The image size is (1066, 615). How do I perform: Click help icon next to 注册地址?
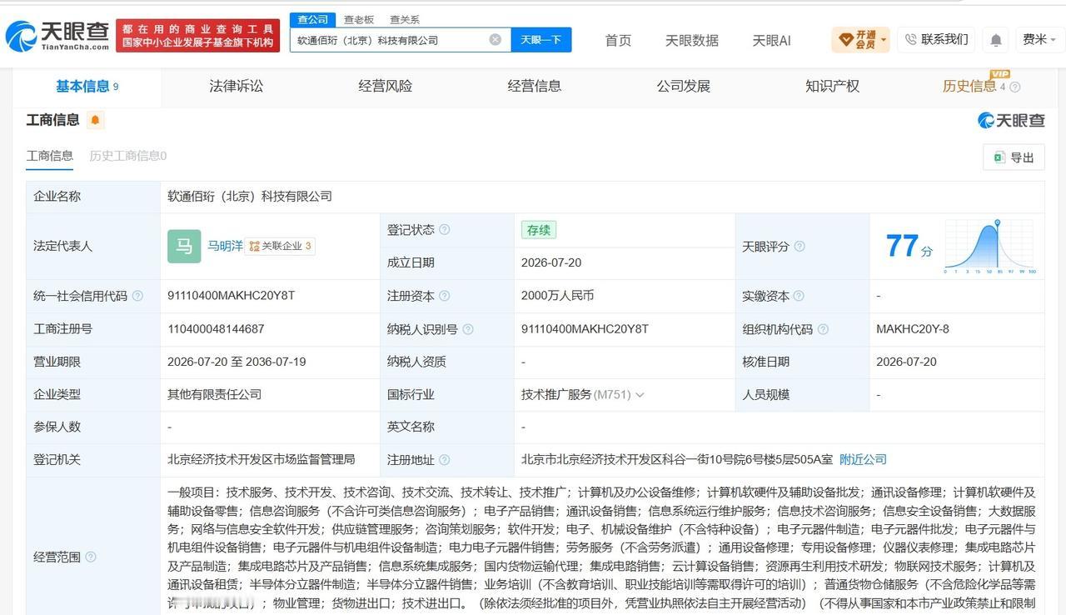(444, 460)
